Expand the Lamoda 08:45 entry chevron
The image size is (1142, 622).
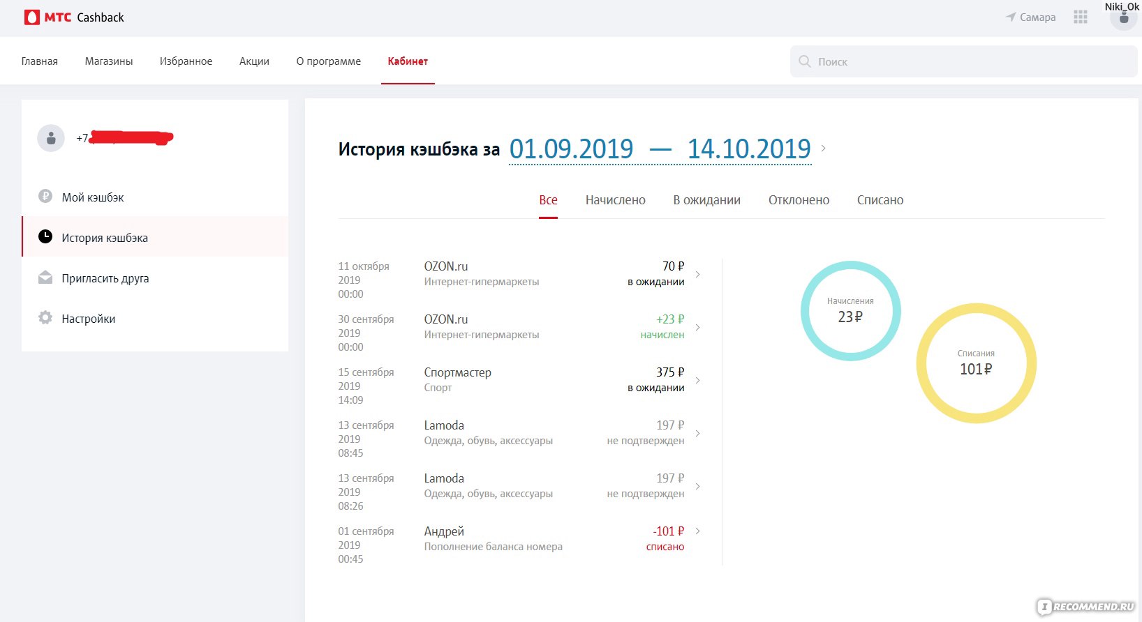(x=697, y=433)
